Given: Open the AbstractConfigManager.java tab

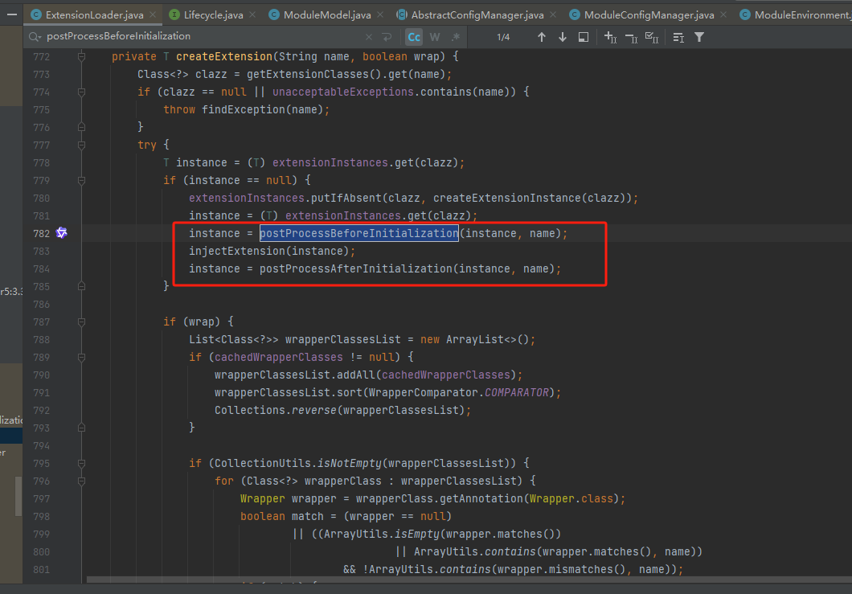Looking at the screenshot, I should (477, 14).
